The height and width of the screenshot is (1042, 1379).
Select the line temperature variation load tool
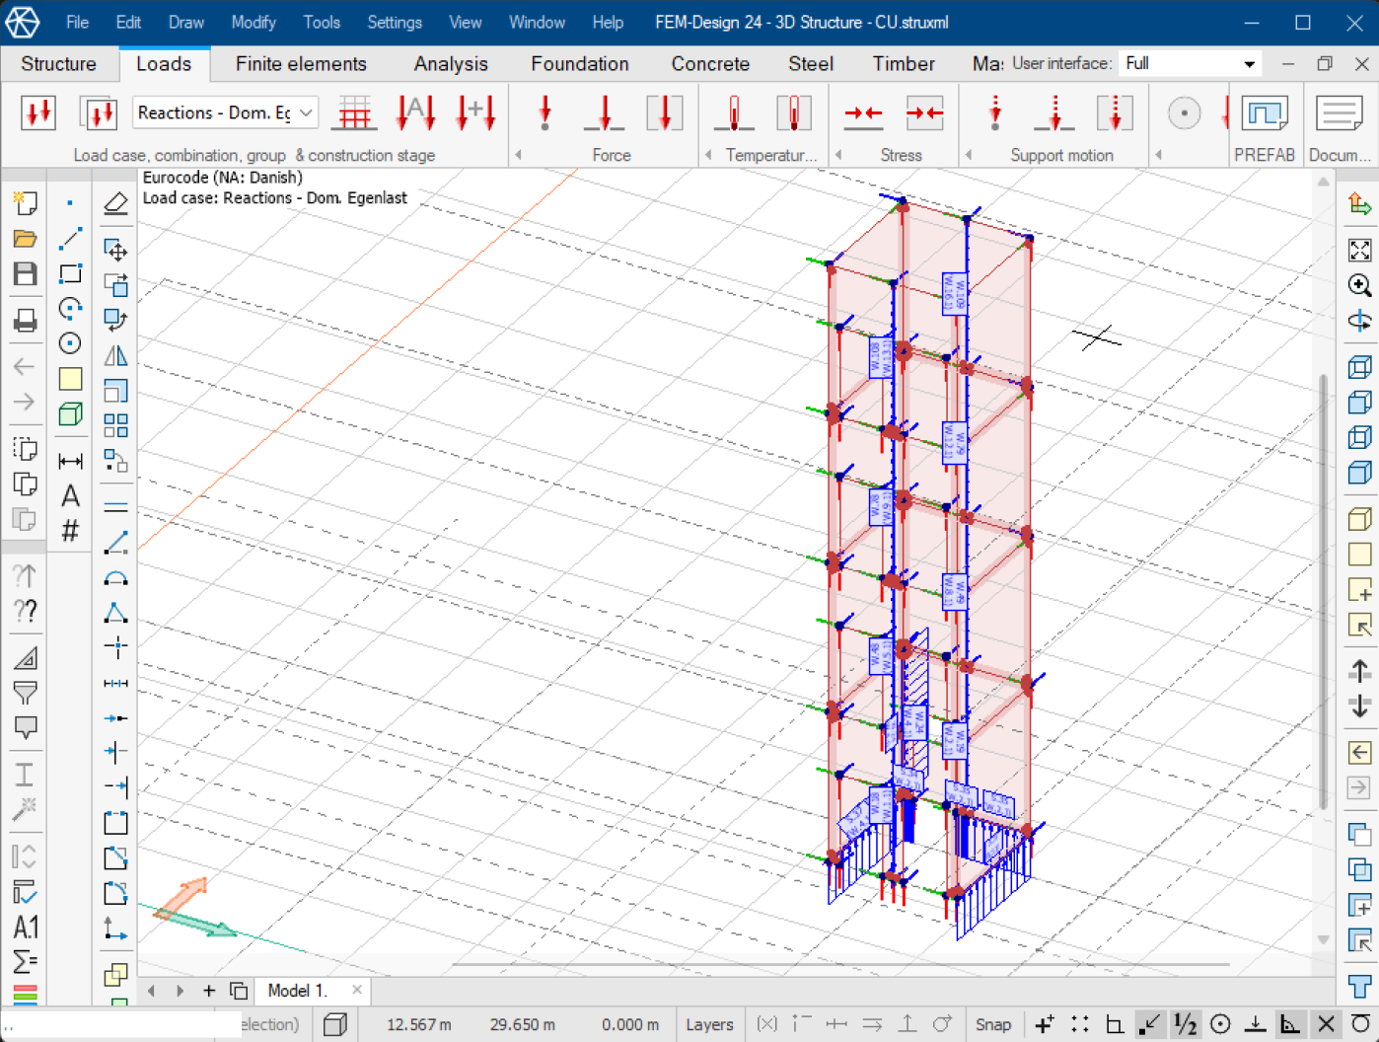(734, 113)
